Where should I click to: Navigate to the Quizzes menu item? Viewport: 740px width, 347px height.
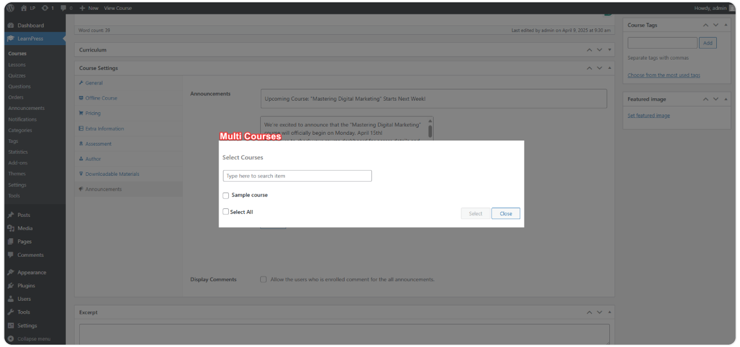17,75
